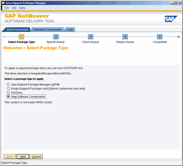Switch to the Start Deployment tab
The image size is (183, 166).
tap(17, 30)
